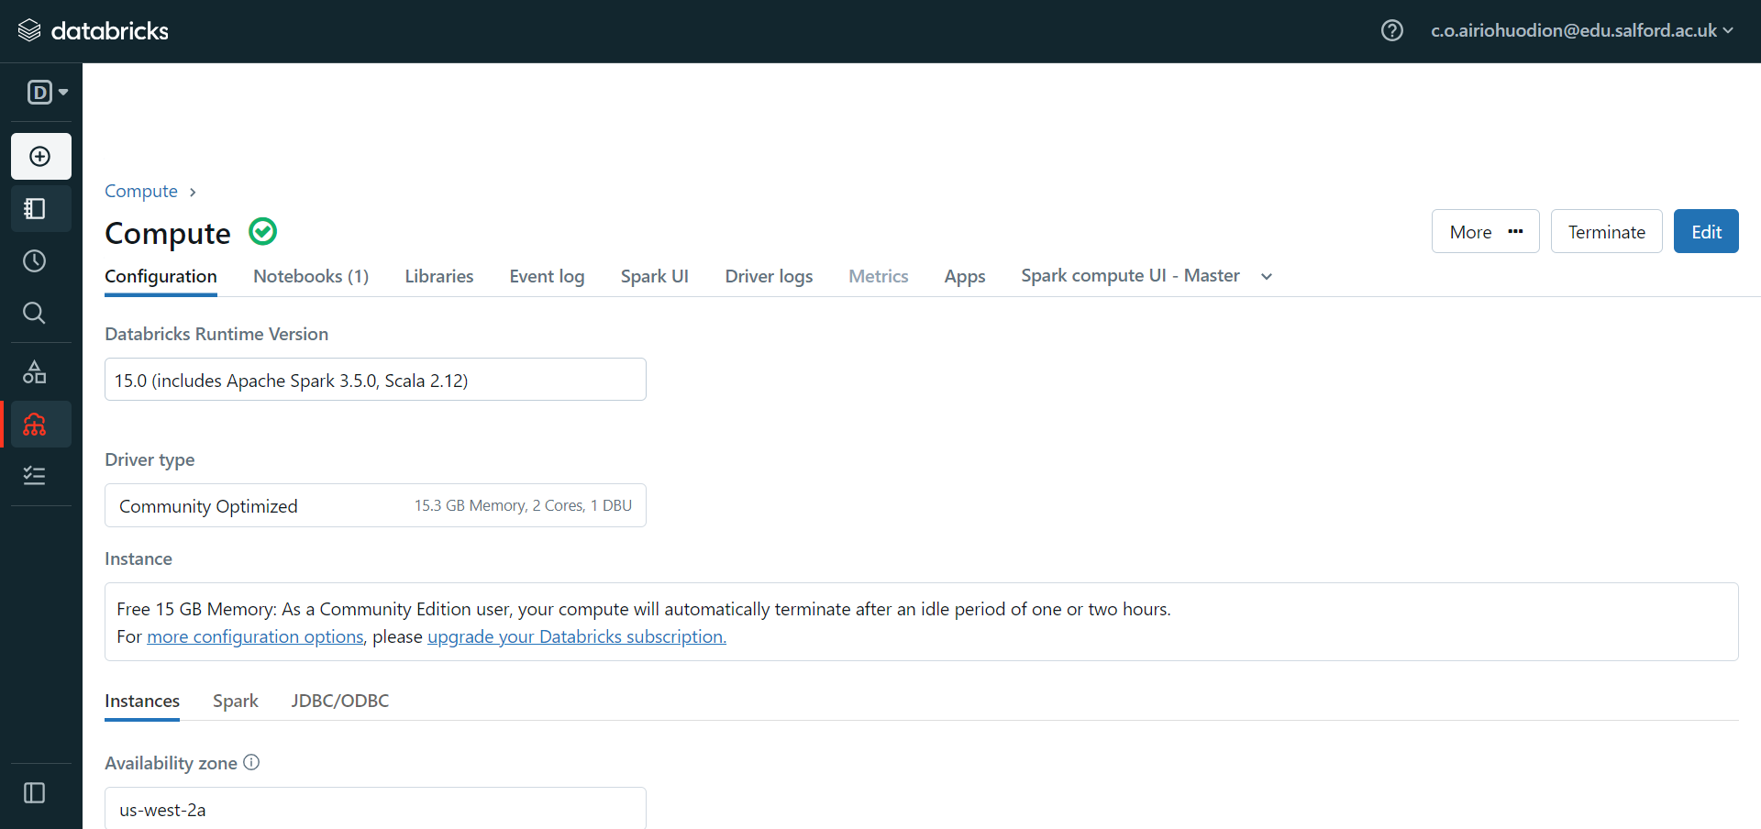Select the Instances sub-tab
This screenshot has width=1761, height=829.
point(142,701)
